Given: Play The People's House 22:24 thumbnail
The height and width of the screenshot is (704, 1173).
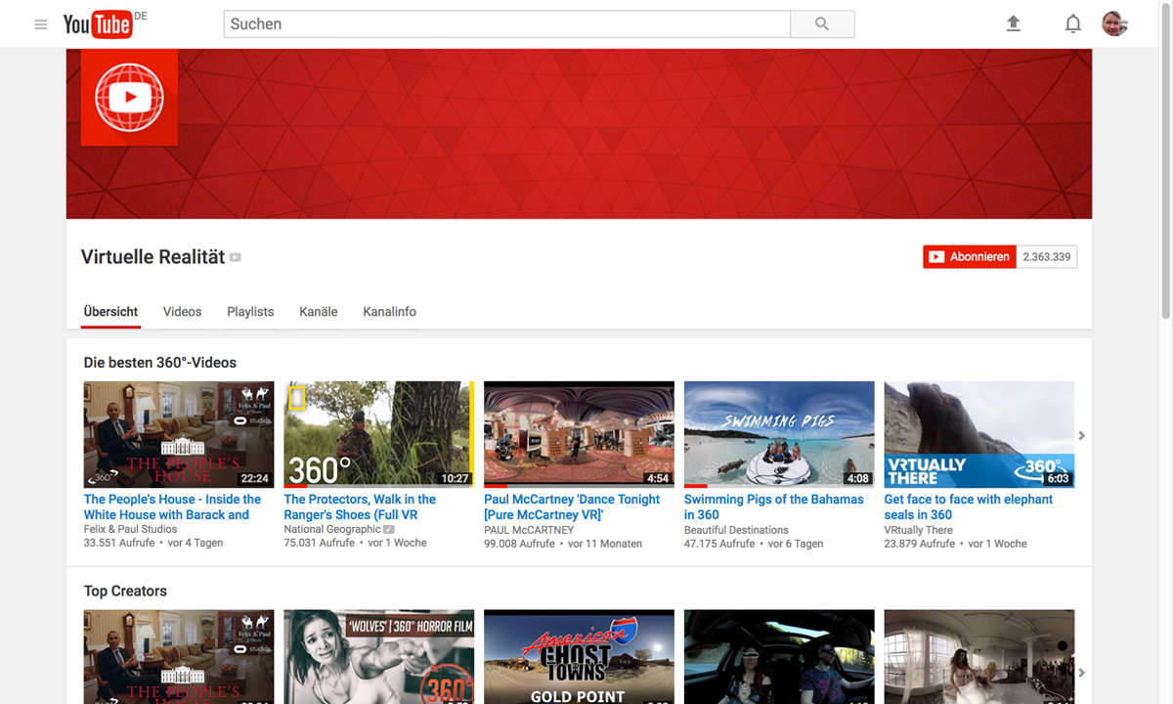Looking at the screenshot, I should pos(179,434).
